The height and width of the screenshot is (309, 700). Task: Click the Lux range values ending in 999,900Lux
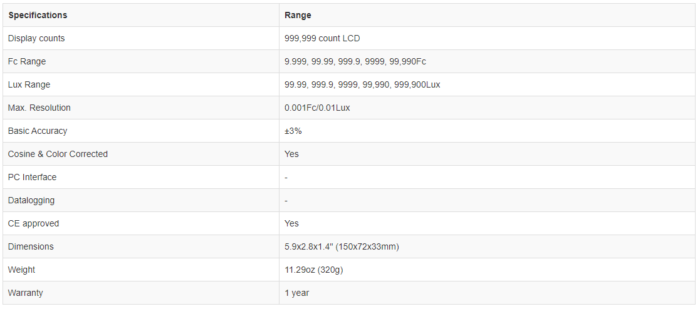coord(362,84)
